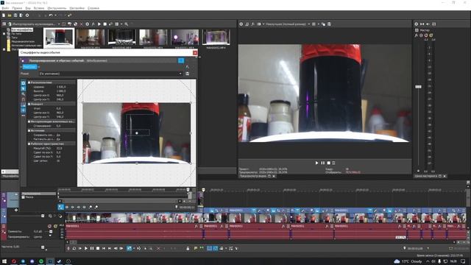Open the Инструменты menu
471x265 pixels.
(57, 8)
